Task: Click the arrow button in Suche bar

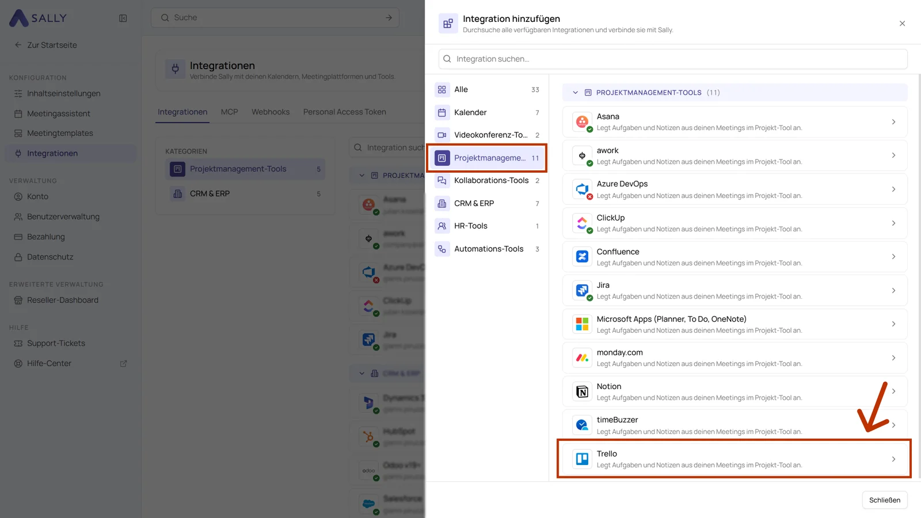Action: 389,18
